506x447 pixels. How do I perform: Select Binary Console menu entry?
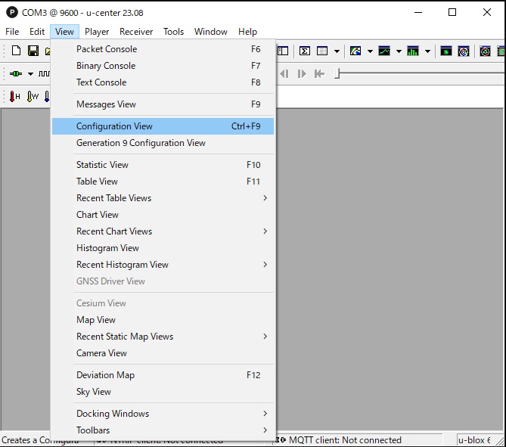[163, 66]
